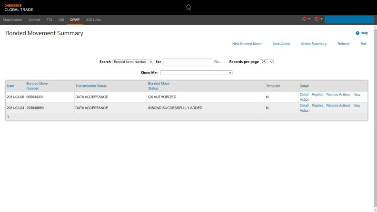Open the notifications bell icon
The image size is (377, 212).
pos(304,19)
